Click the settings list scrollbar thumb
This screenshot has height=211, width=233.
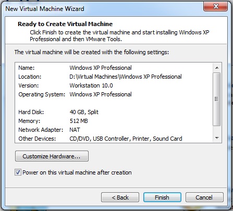click(217, 99)
